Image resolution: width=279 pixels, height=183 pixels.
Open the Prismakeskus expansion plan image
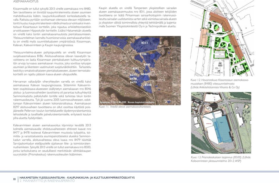[x=221, y=123]
